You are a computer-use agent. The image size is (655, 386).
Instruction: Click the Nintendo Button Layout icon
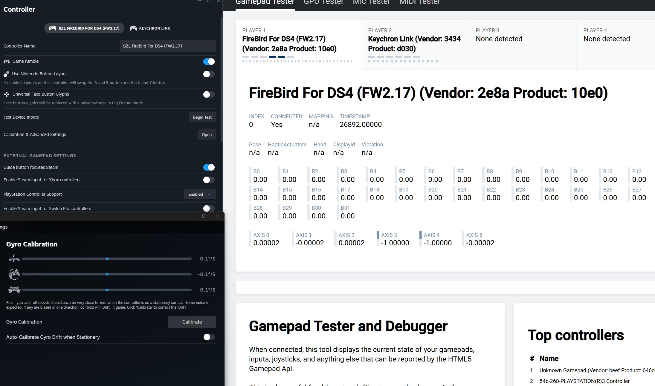tap(6, 74)
